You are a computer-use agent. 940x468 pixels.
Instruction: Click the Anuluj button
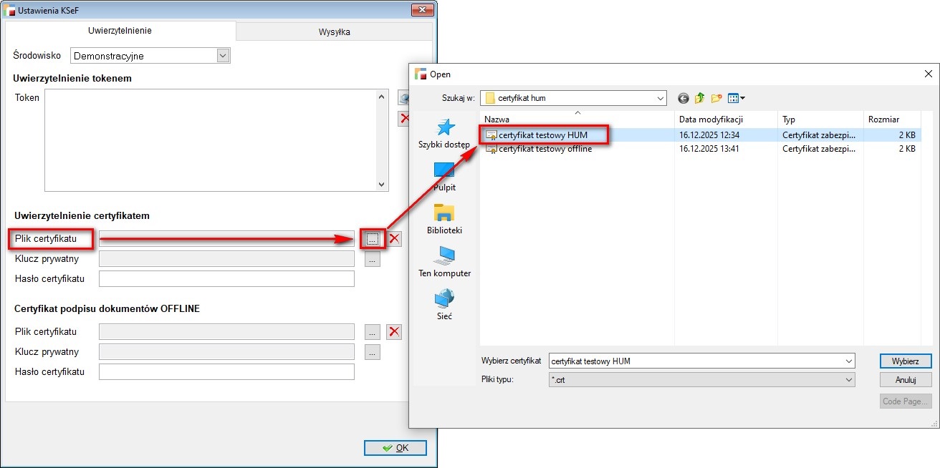pos(906,380)
